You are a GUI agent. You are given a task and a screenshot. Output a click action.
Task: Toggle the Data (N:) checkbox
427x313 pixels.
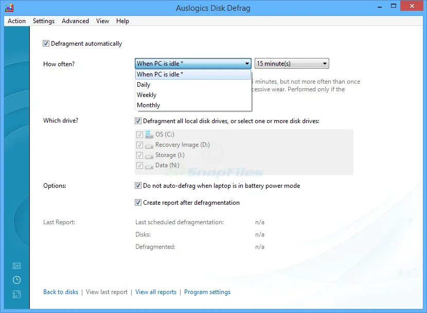[139, 165]
